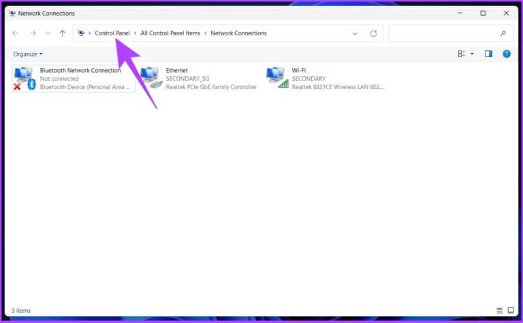
Task: Click Not connected status text
Action: point(59,79)
